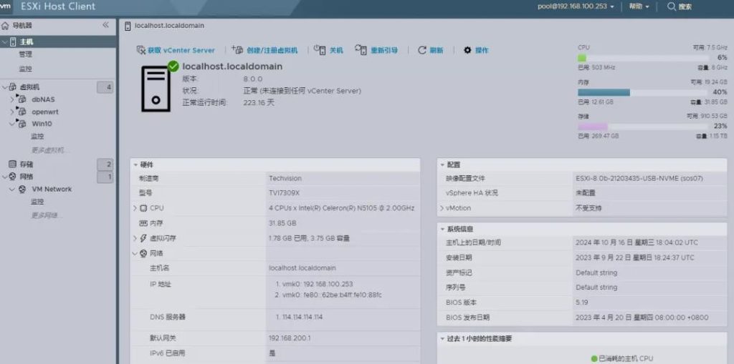Click 创建/注册虚拟机 button
Image resolution: width=734 pixels, height=364 pixels.
point(264,50)
